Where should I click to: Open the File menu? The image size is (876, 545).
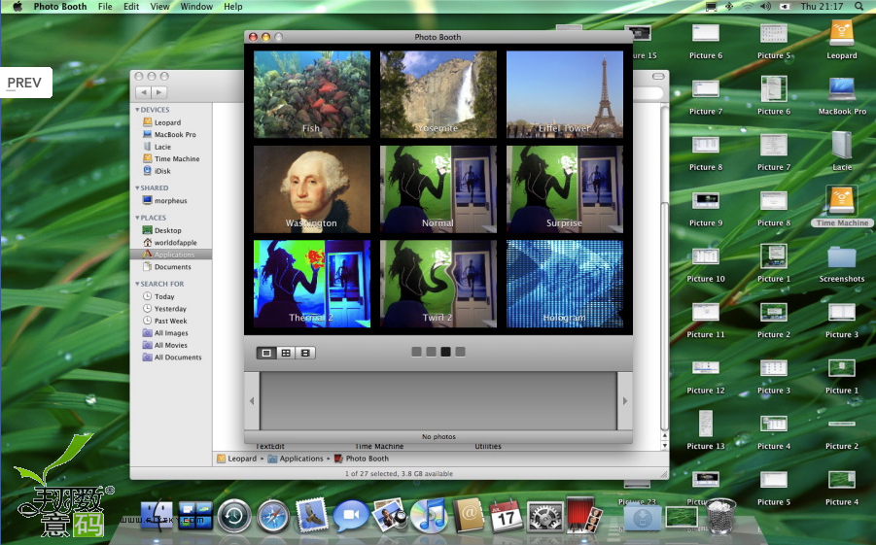[x=105, y=7]
